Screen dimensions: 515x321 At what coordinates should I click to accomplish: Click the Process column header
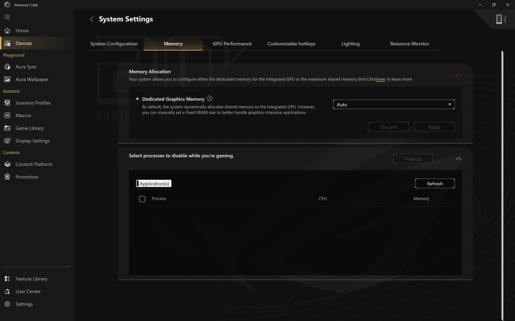(x=159, y=199)
